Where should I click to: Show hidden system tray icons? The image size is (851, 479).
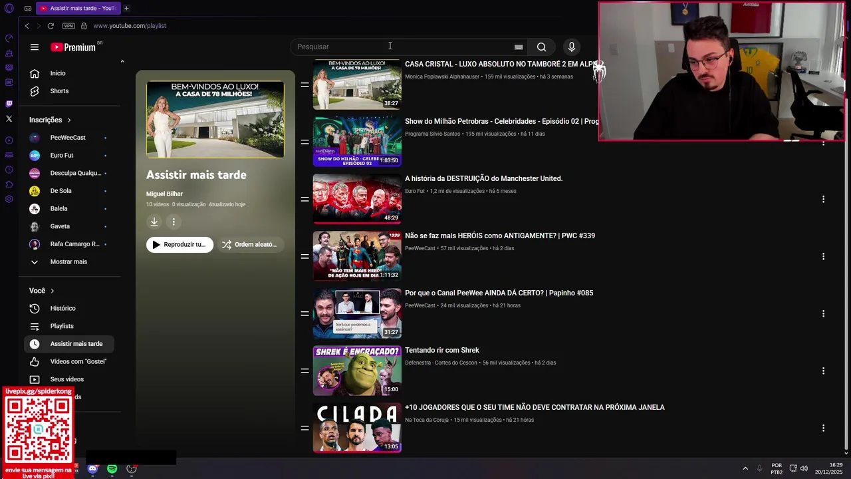click(745, 468)
